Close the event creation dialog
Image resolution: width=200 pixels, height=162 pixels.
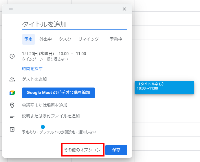[x=124, y=9]
